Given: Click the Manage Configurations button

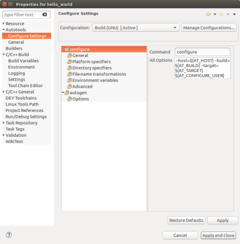Looking at the screenshot, I should tap(209, 28).
